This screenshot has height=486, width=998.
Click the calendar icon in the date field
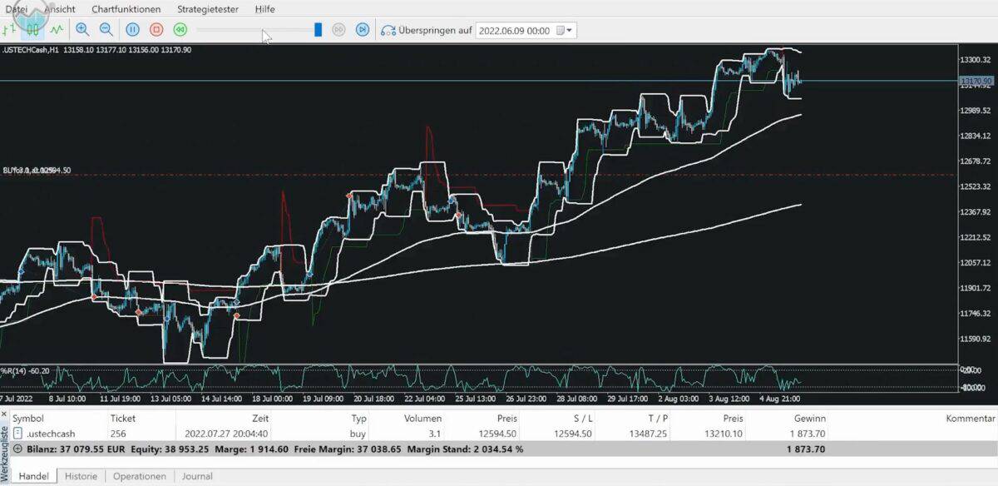point(561,29)
